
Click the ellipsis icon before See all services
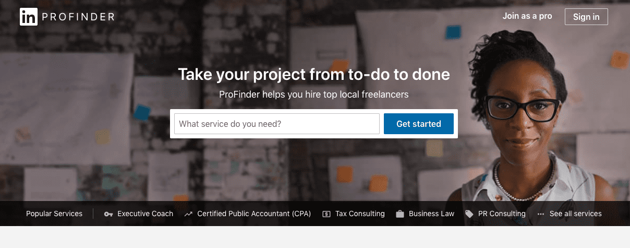[541, 214]
